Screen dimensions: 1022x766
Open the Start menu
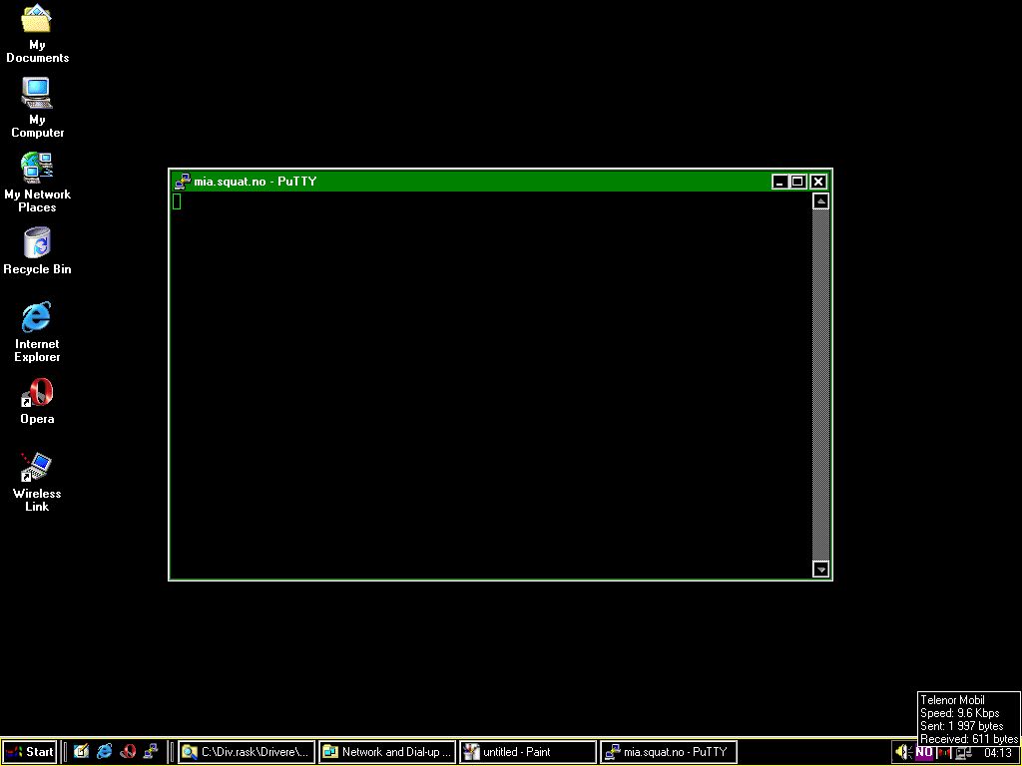(29, 752)
